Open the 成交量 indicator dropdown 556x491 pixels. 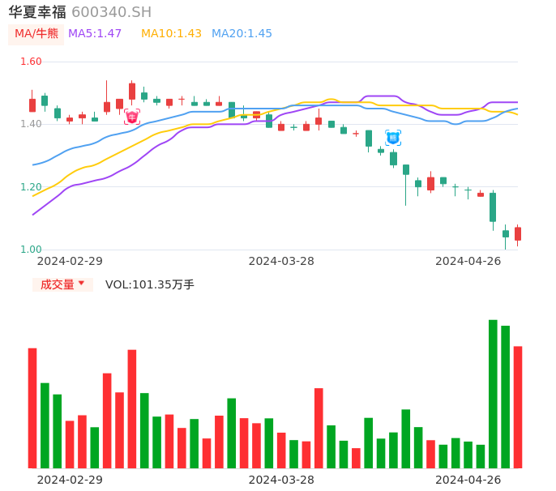(x=62, y=284)
